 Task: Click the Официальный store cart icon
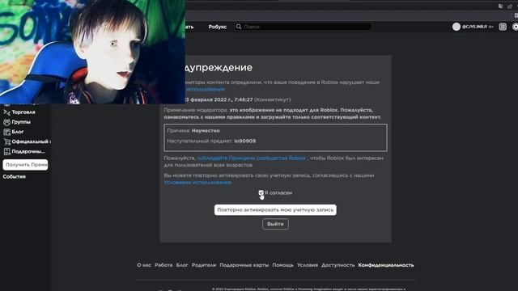(x=6, y=142)
